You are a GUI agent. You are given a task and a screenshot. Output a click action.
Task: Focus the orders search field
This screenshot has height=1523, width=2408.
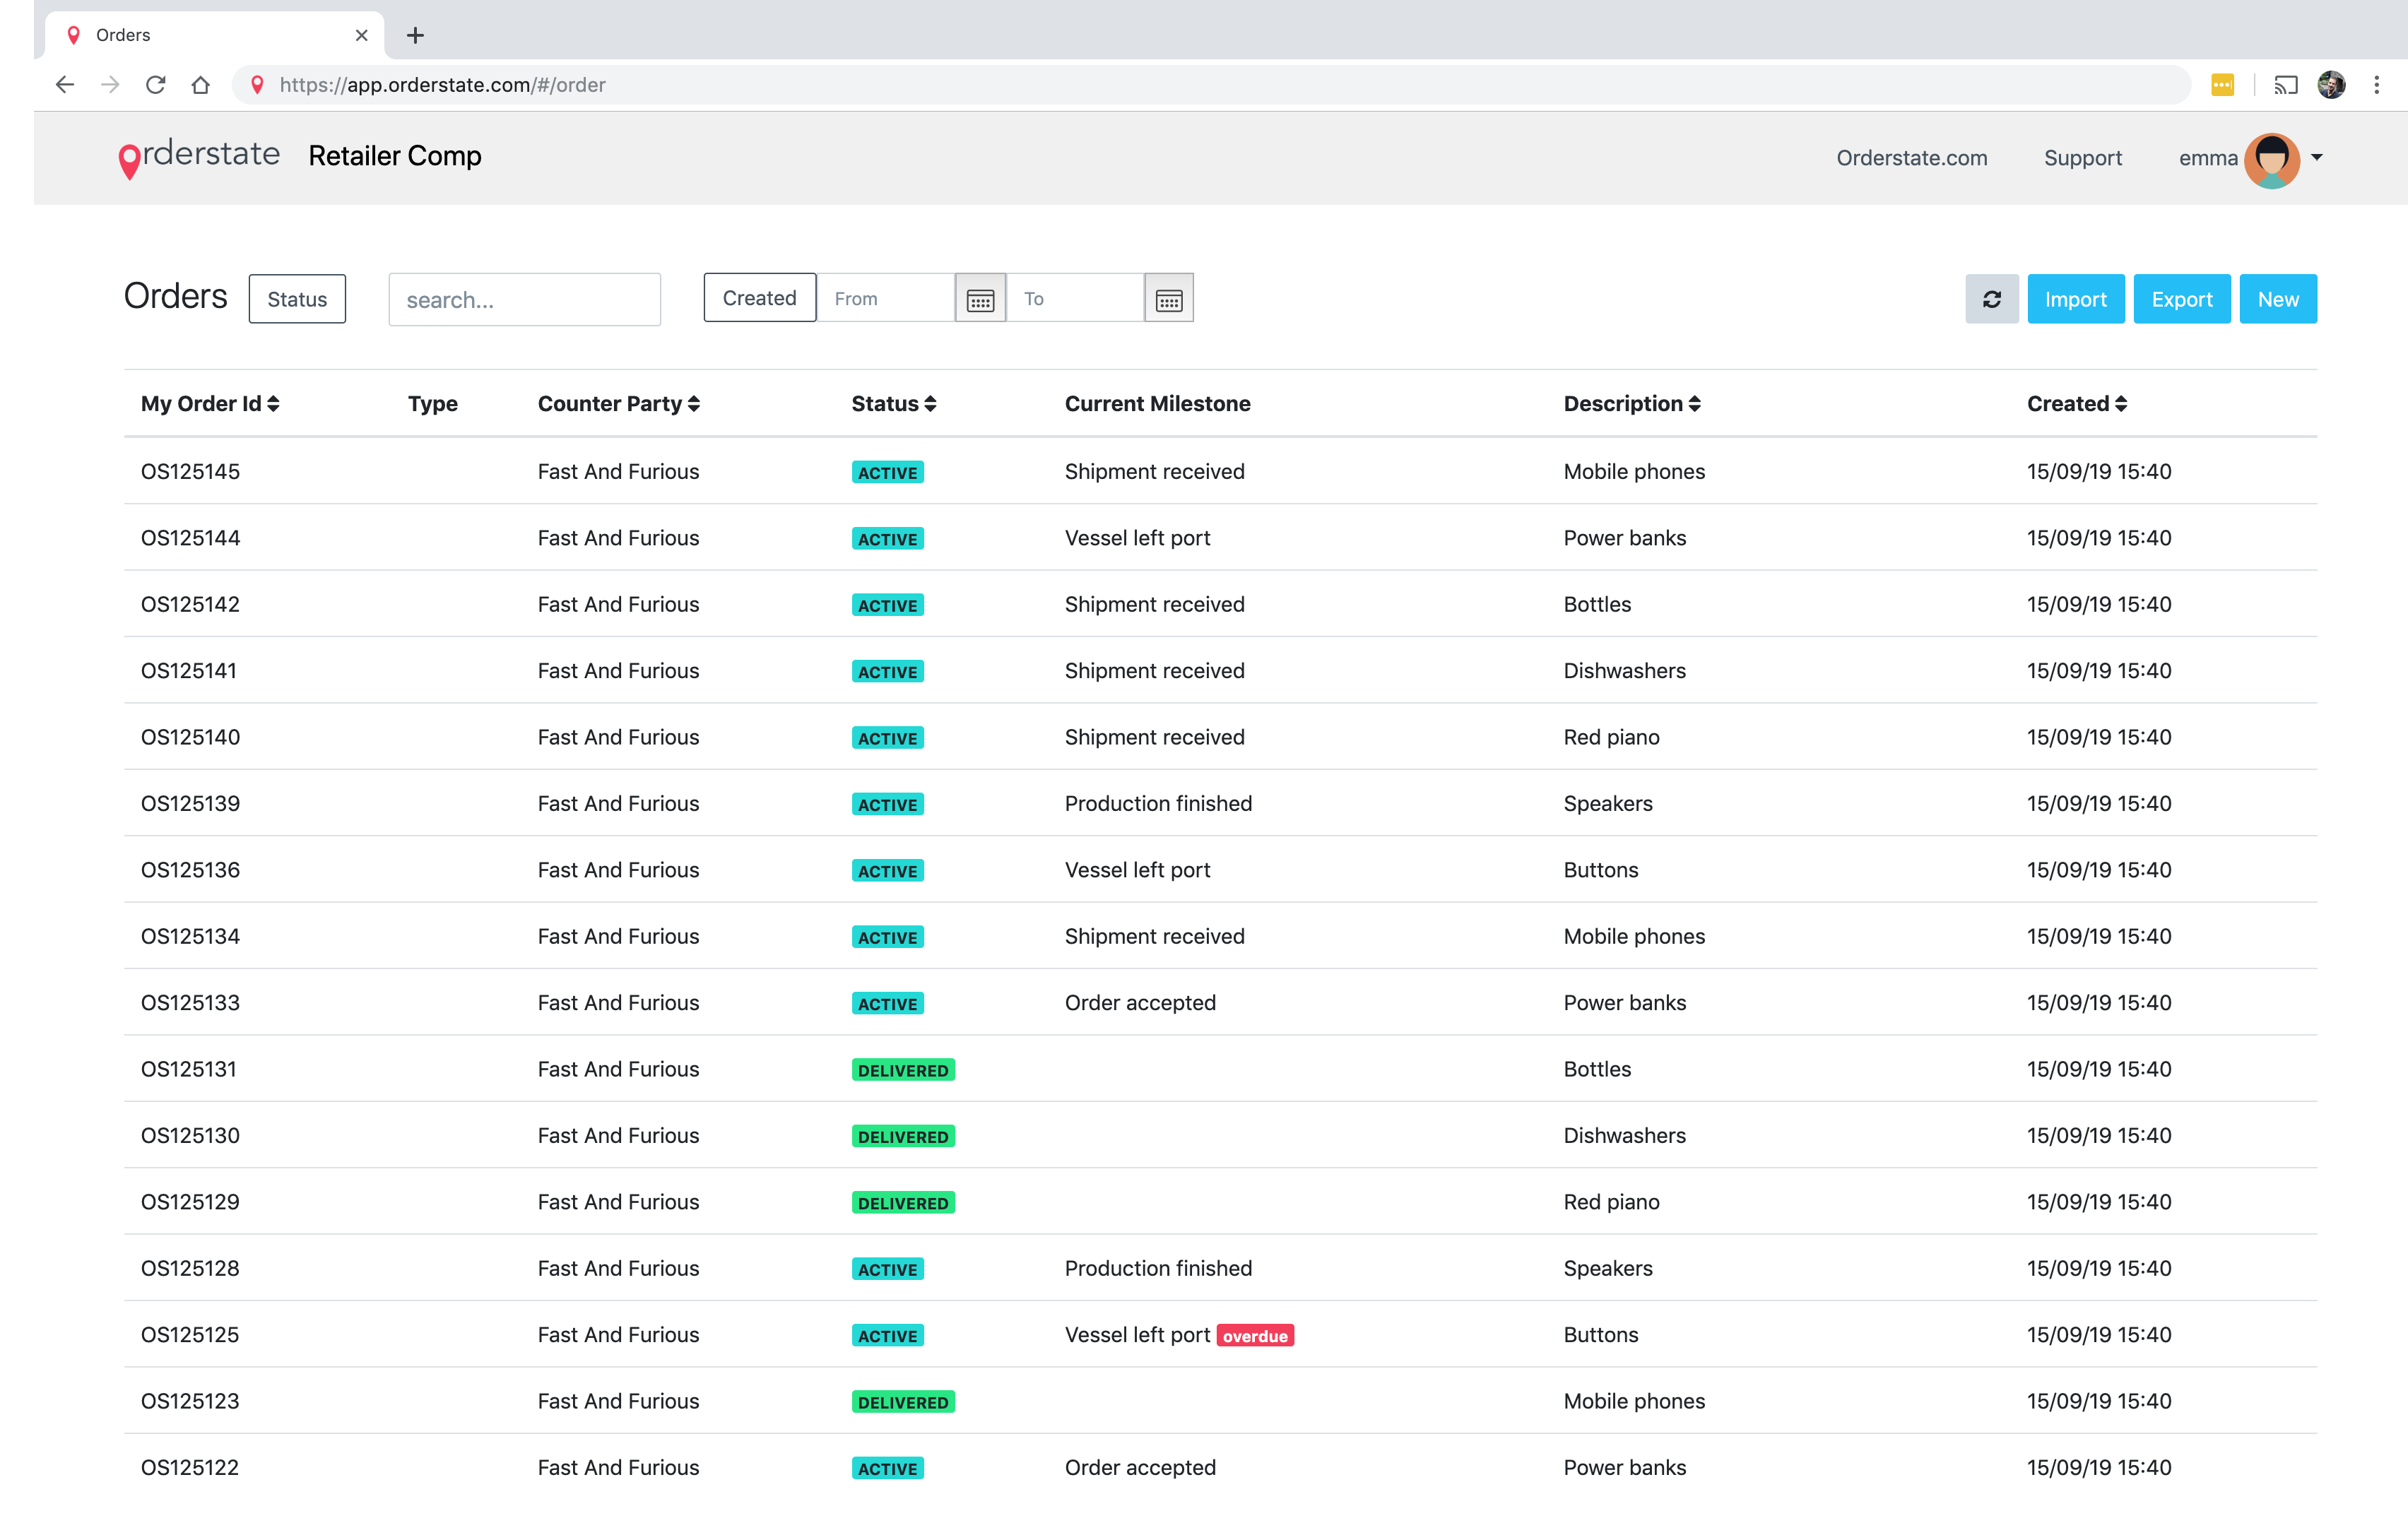pyautogui.click(x=524, y=300)
